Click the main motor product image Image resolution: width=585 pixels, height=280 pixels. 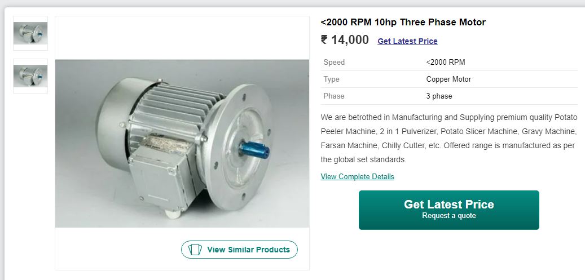[x=182, y=144]
